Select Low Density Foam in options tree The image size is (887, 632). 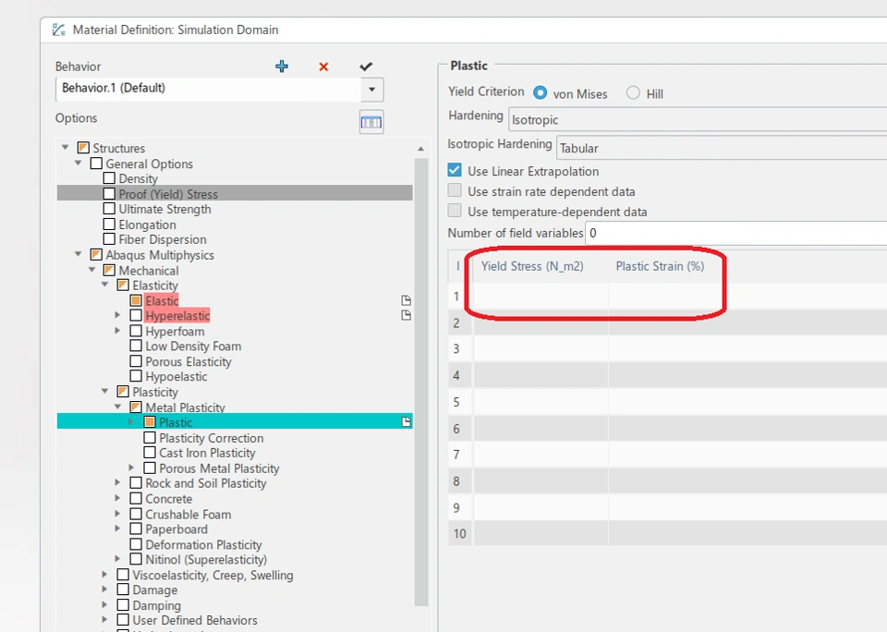pos(193,346)
